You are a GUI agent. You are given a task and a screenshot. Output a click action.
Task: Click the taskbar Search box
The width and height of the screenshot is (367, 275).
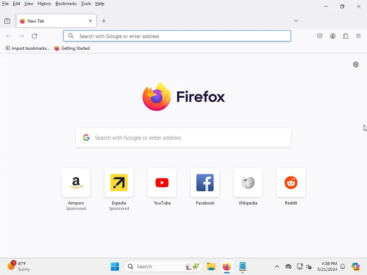point(163,266)
